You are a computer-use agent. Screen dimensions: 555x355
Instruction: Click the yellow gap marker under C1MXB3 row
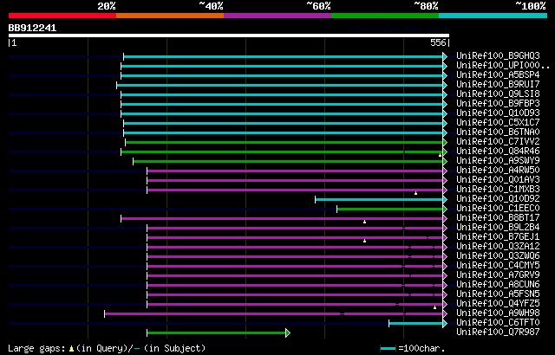click(416, 193)
